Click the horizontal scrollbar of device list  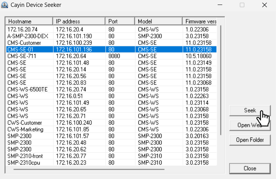click(89, 169)
